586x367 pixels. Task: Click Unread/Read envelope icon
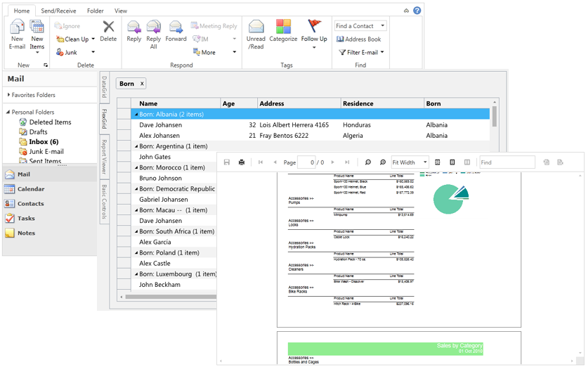tap(256, 27)
